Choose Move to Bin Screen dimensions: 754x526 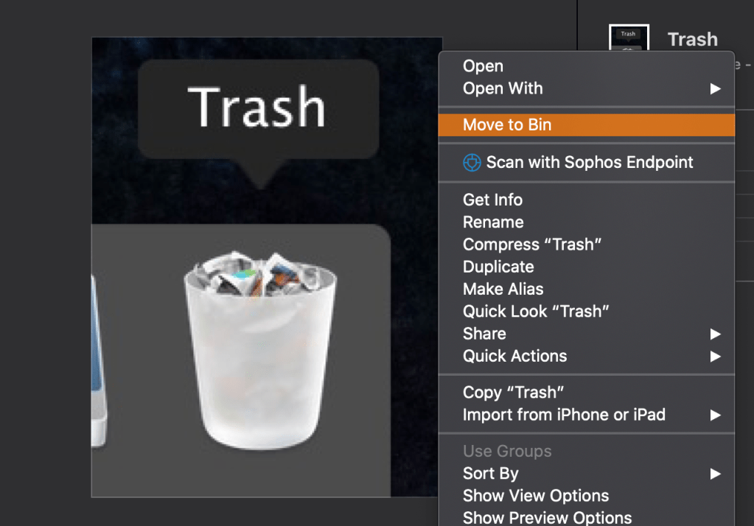pyautogui.click(x=587, y=125)
